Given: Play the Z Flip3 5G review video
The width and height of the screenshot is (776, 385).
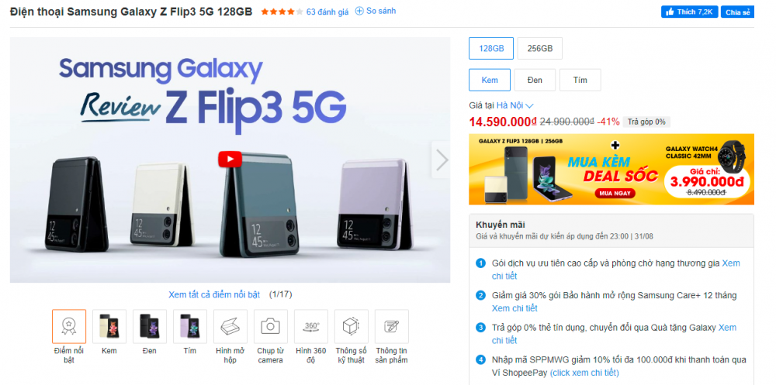Looking at the screenshot, I should tap(230, 159).
